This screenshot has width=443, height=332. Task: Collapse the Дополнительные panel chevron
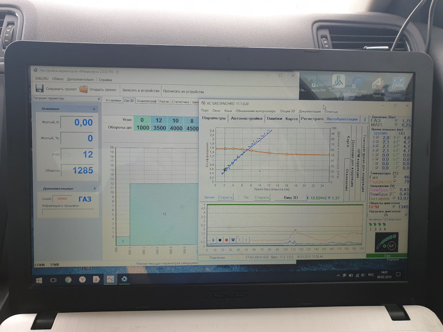point(95,188)
